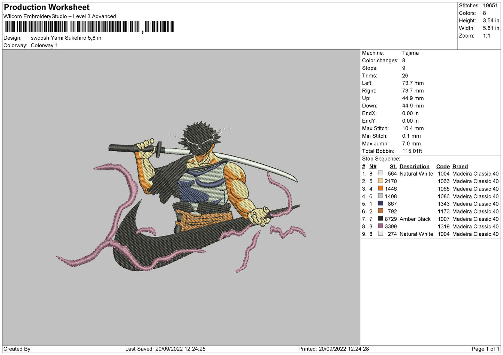Click the St. stitch count column header

pyautogui.click(x=393, y=167)
